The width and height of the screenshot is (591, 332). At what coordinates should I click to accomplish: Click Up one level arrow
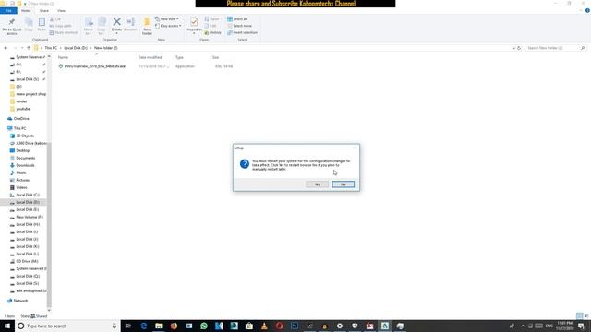click(29, 48)
